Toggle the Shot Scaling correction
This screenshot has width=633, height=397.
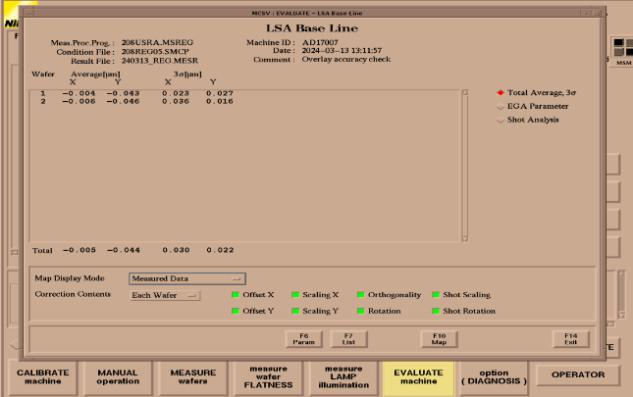point(436,294)
